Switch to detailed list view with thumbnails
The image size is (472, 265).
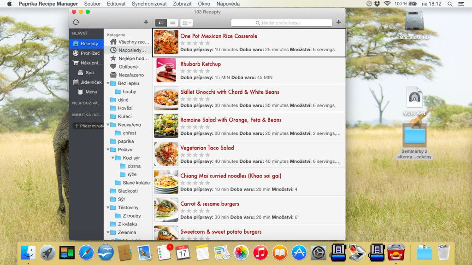[x=161, y=23]
